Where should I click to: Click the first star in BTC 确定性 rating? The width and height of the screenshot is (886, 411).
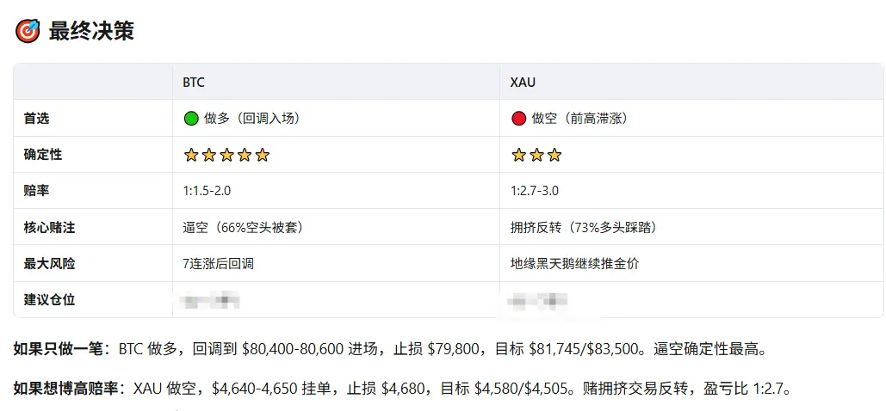[x=191, y=155]
